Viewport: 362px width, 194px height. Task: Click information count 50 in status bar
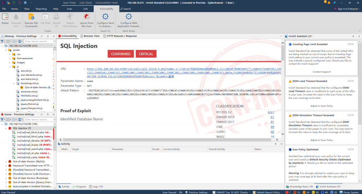click(334, 192)
